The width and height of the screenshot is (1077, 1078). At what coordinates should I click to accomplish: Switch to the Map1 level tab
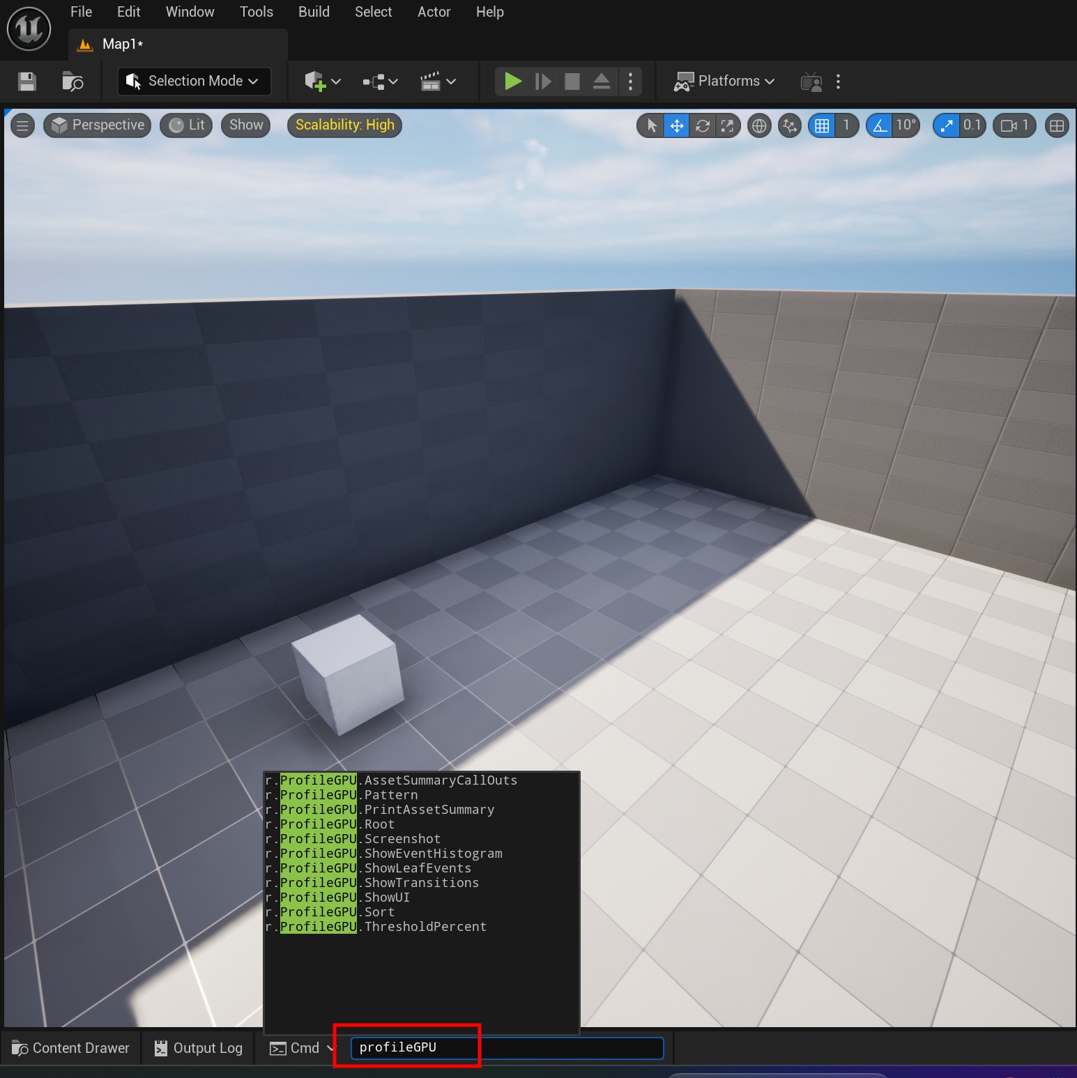[x=178, y=45]
